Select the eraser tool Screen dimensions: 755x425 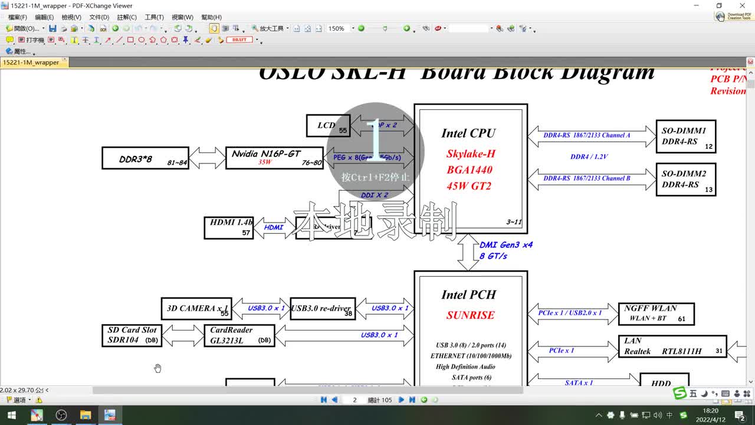click(x=209, y=40)
